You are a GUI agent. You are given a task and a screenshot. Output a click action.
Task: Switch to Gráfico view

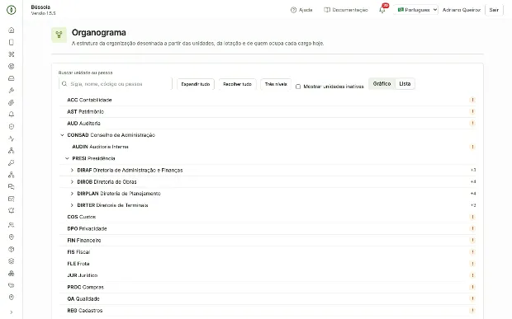click(x=382, y=84)
